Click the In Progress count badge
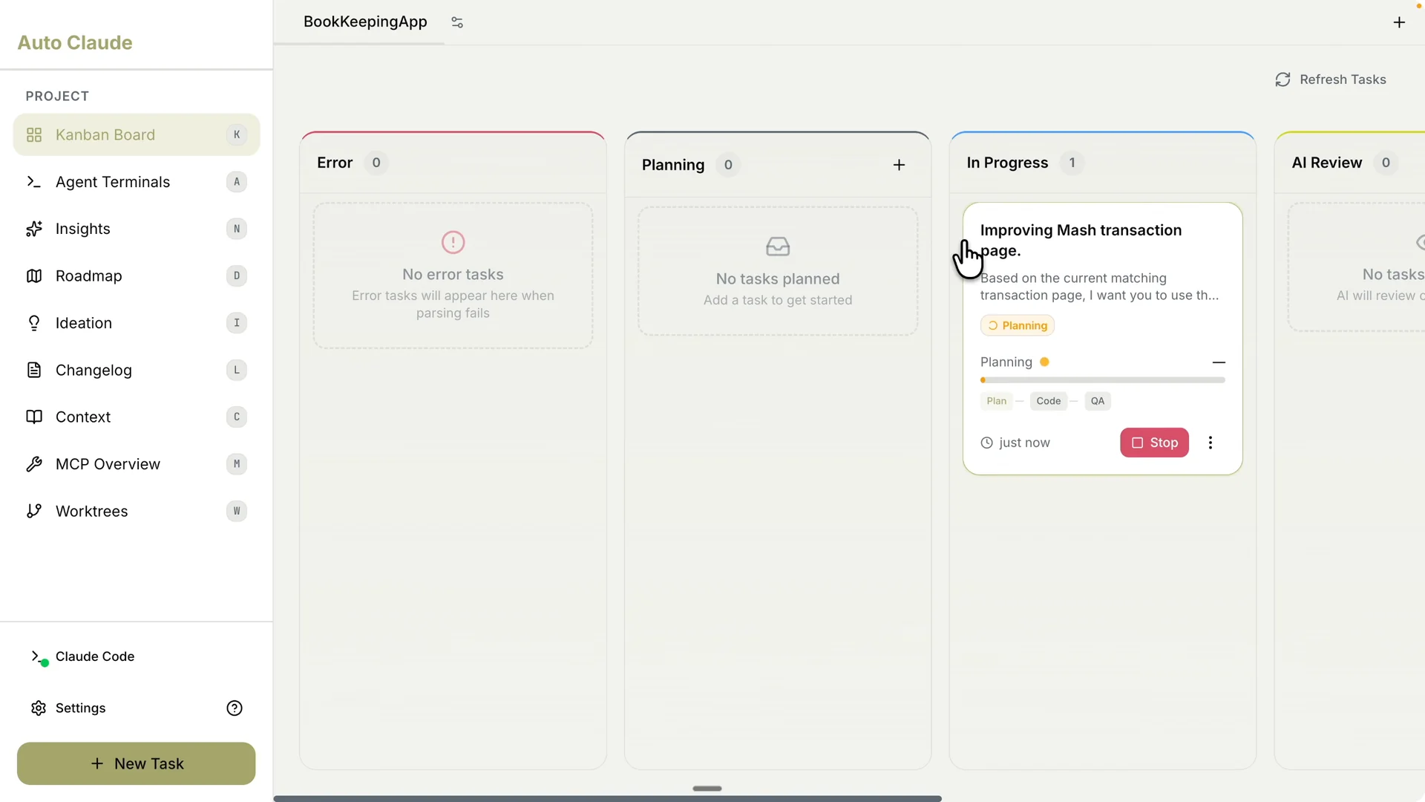 click(1072, 163)
